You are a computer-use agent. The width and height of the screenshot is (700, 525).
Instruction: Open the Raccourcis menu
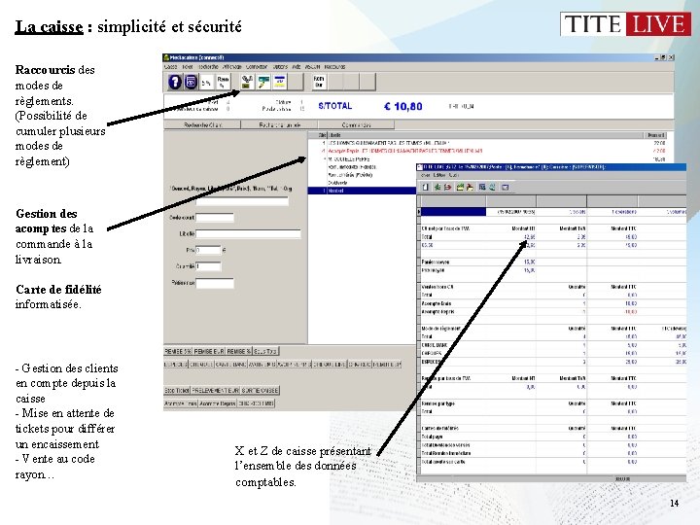point(334,66)
